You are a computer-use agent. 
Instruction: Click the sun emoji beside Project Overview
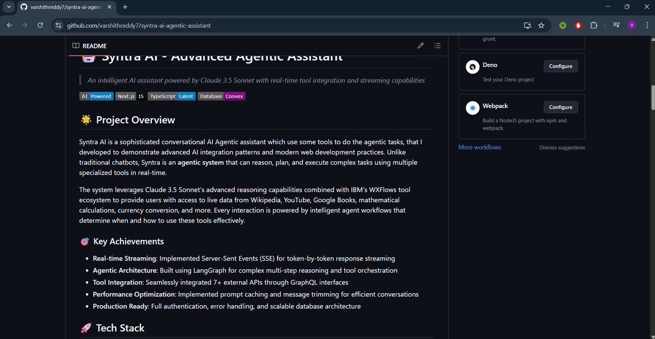click(86, 120)
